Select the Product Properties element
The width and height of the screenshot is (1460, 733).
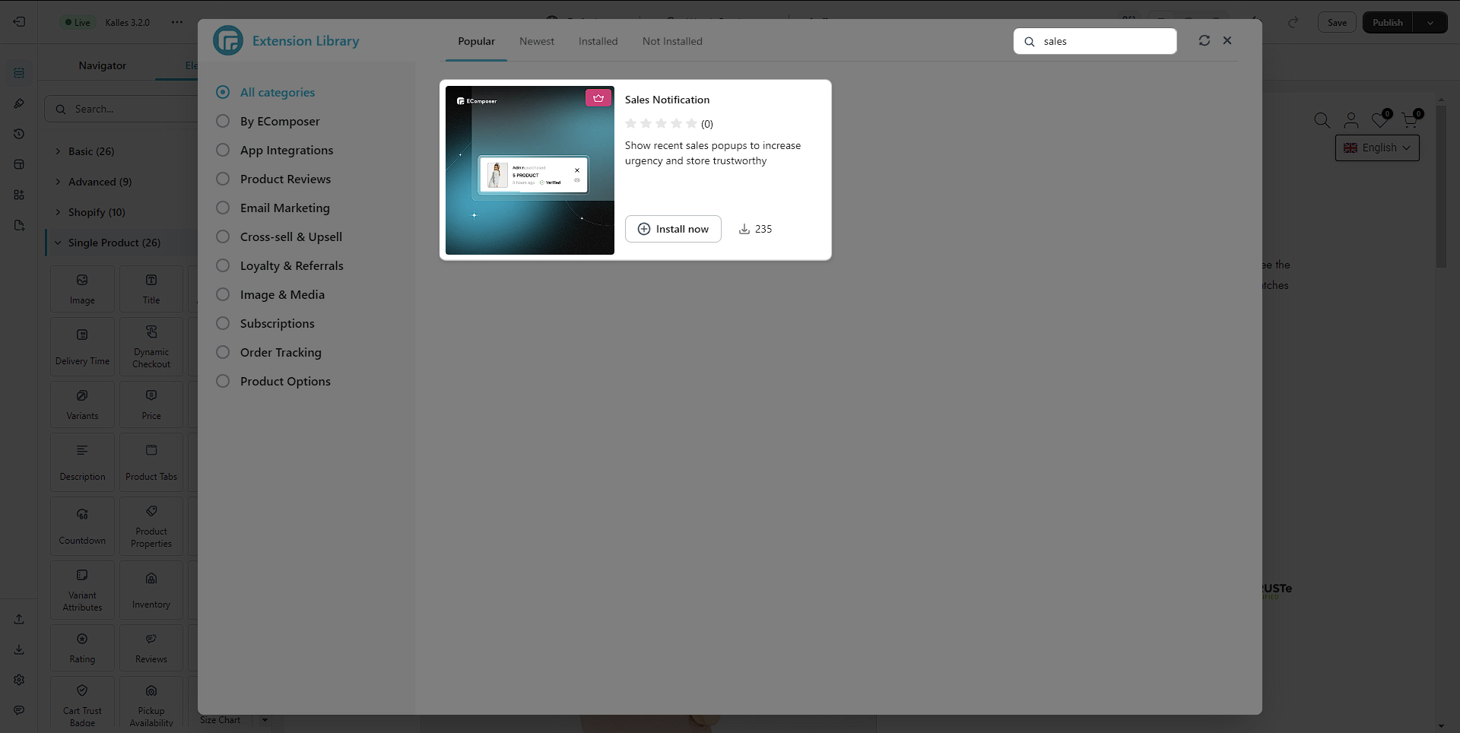[x=151, y=526]
